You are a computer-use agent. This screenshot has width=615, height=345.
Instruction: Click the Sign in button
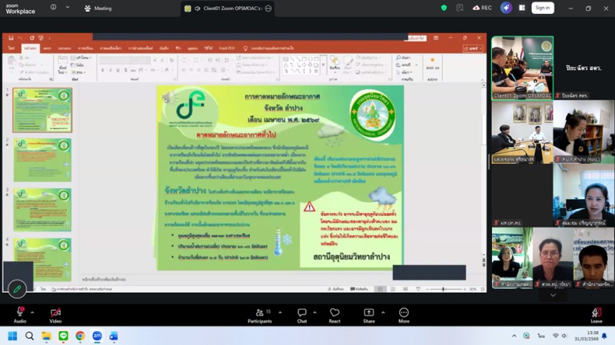click(x=543, y=8)
